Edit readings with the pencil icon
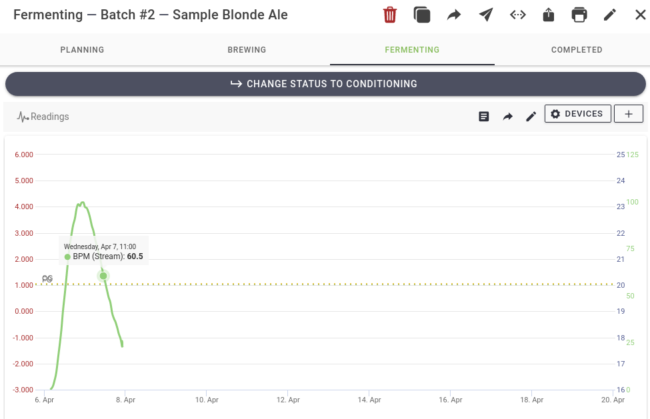The image size is (650, 419). click(x=531, y=117)
